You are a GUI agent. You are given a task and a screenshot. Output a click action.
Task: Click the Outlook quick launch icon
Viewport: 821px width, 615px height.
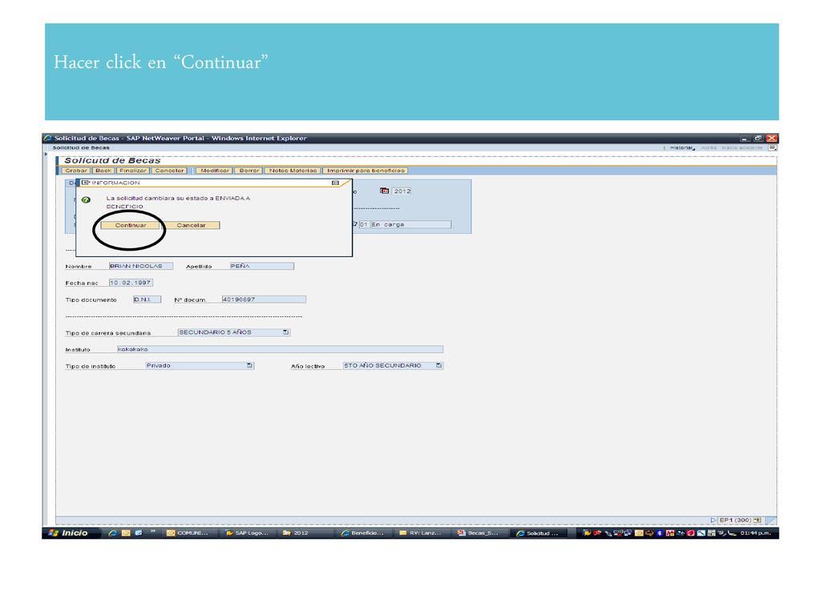click(126, 533)
